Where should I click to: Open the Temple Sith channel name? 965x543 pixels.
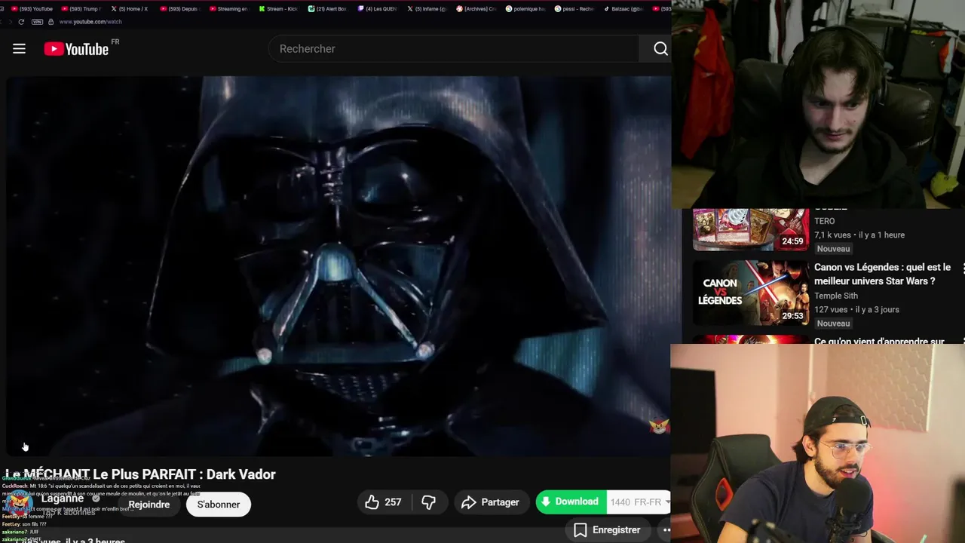[836, 296]
